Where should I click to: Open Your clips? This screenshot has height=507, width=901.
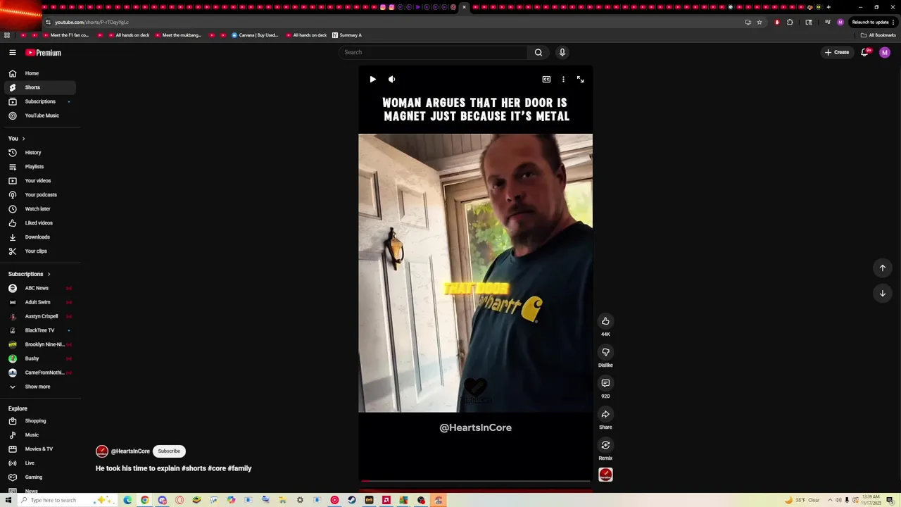tap(40, 251)
